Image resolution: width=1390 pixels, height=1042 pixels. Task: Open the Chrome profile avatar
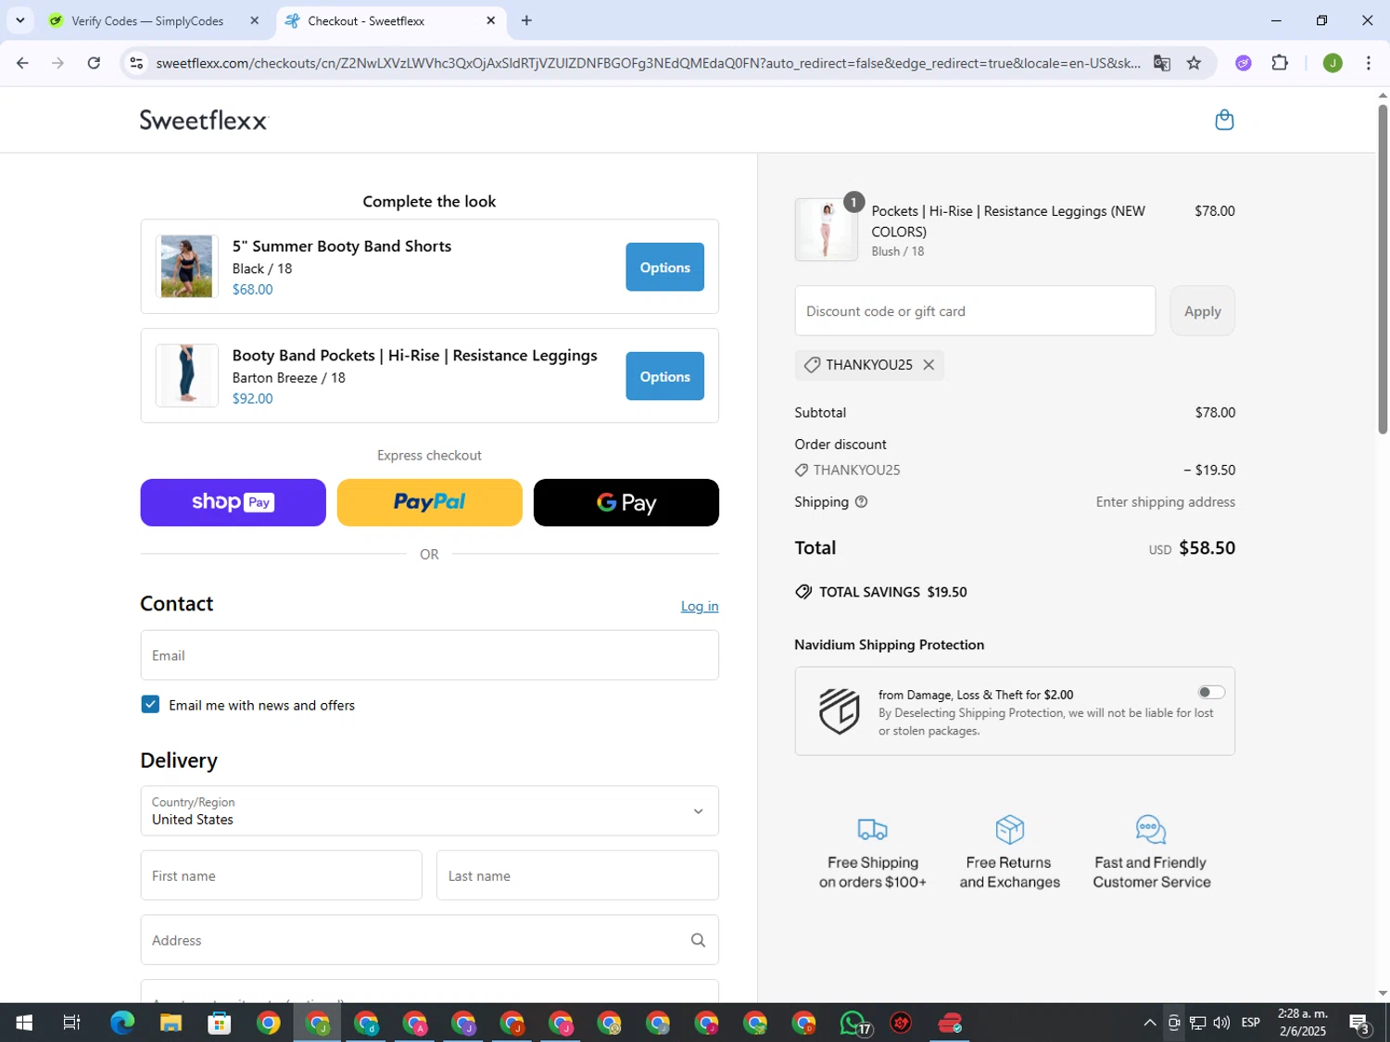pos(1333,63)
